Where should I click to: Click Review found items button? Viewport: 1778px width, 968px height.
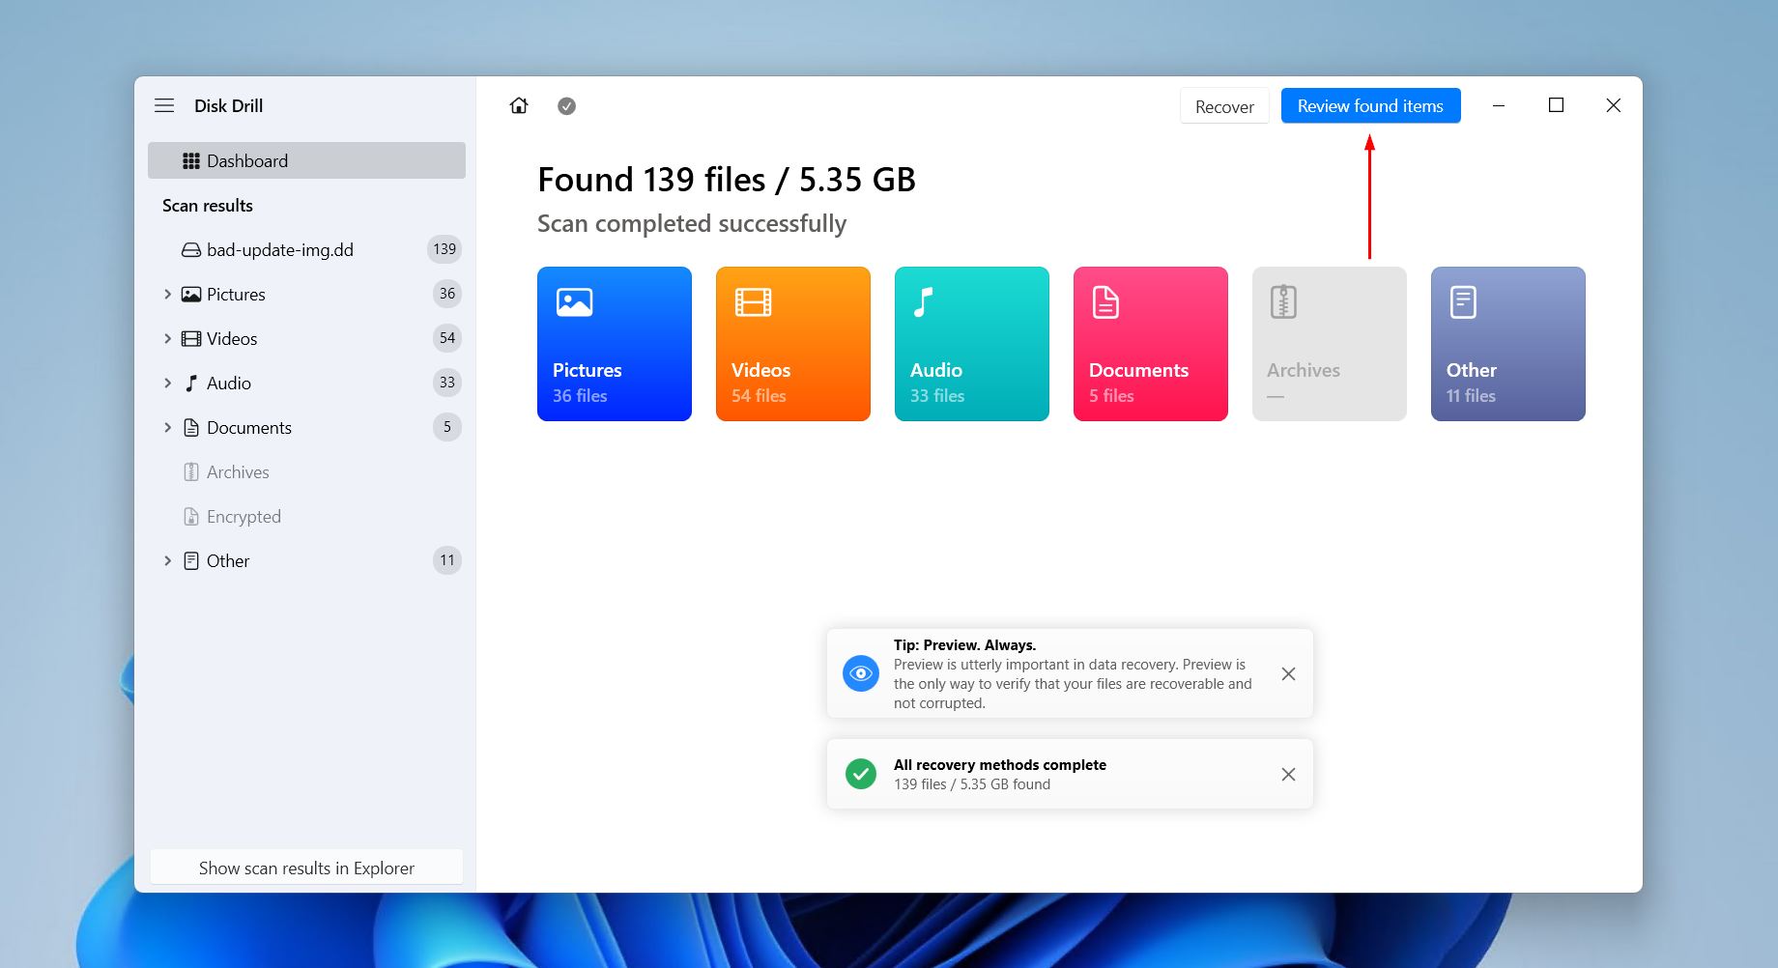click(1370, 105)
